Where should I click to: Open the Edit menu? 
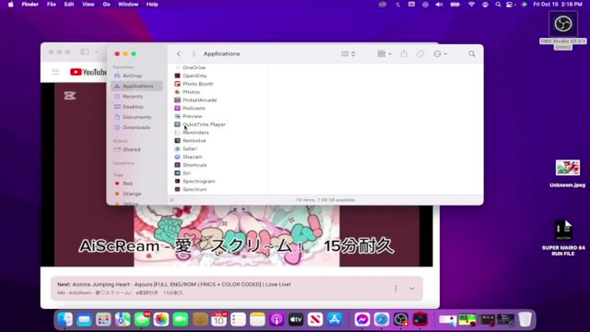(69, 4)
